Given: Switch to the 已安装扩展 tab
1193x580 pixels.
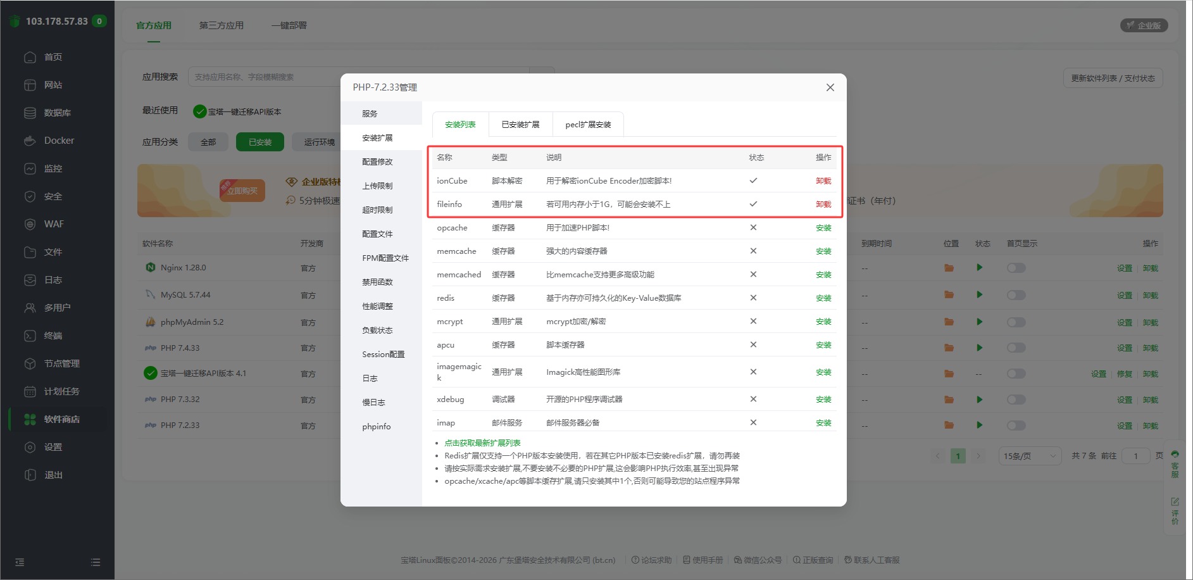Looking at the screenshot, I should (x=520, y=125).
